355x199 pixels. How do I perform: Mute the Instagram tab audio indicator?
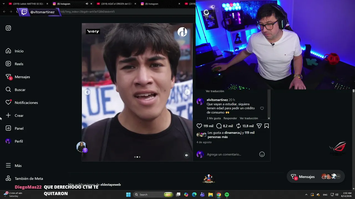point(87,4)
